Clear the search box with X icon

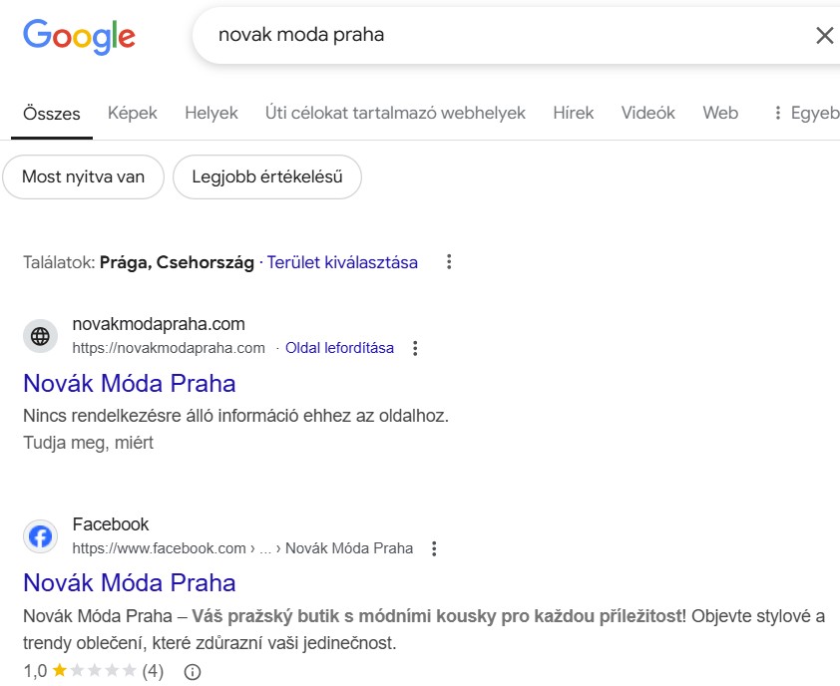[824, 36]
